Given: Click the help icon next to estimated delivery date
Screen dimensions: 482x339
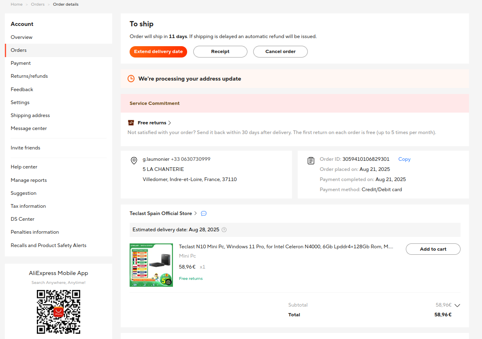Looking at the screenshot, I should (x=224, y=230).
